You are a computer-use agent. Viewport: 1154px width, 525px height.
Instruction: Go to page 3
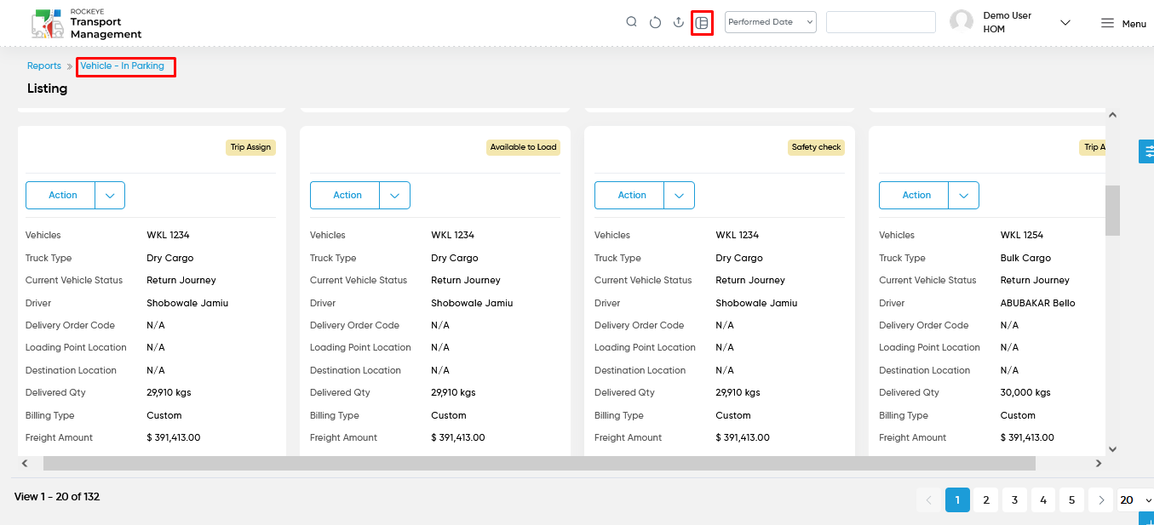[1014, 499]
